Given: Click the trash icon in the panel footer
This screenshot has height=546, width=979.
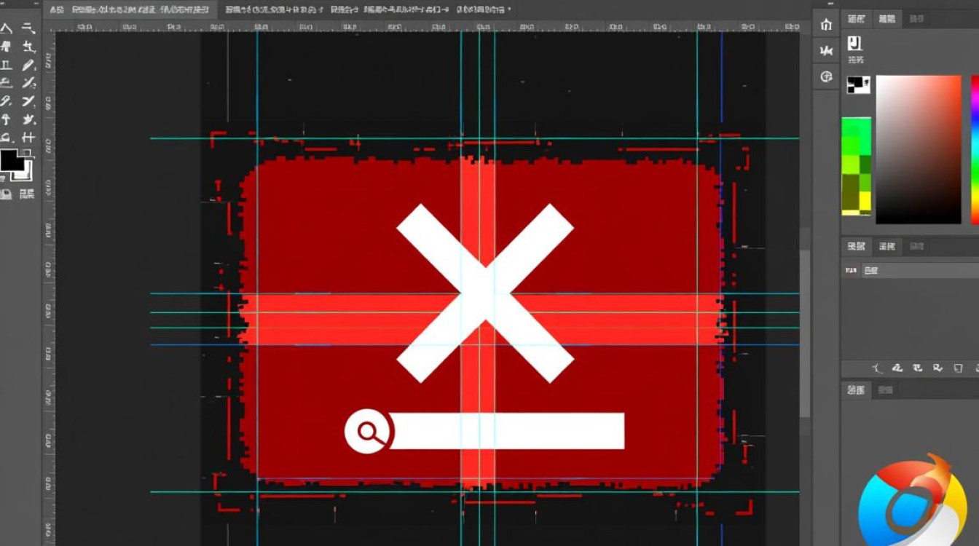Looking at the screenshot, I should coord(960,368).
